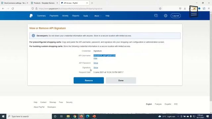Image resolution: width=212 pixels, height=119 pixels.
Task: Click the highlighted API username text
Action: pos(104,56)
